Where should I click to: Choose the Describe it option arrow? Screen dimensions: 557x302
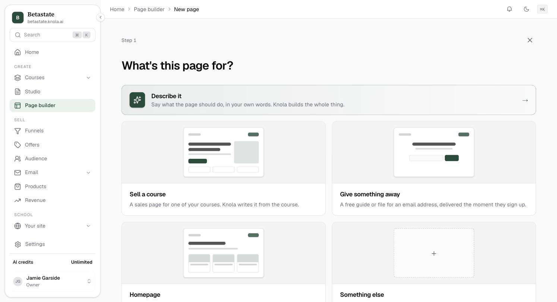pos(525,100)
